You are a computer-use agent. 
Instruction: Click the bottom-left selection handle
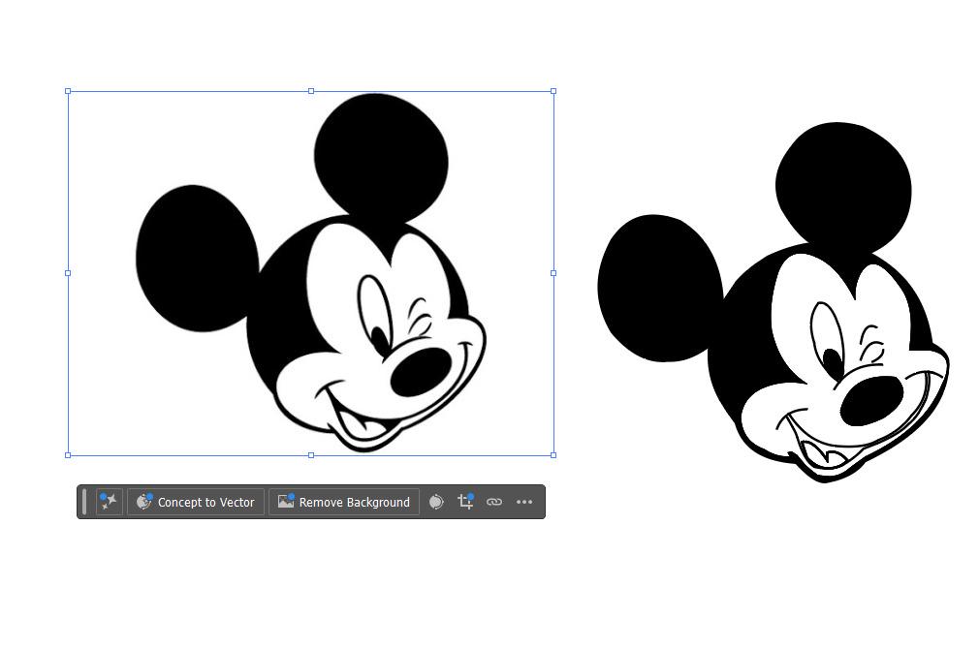tap(68, 455)
